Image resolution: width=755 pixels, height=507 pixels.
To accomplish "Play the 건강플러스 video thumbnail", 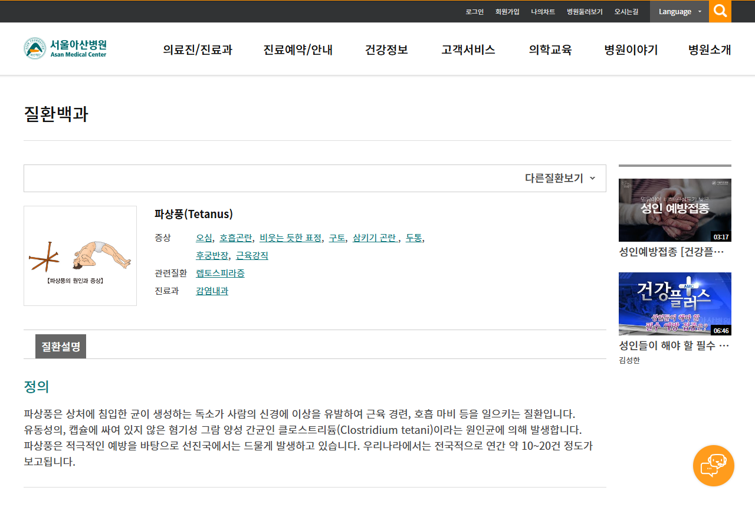I will click(x=675, y=304).
